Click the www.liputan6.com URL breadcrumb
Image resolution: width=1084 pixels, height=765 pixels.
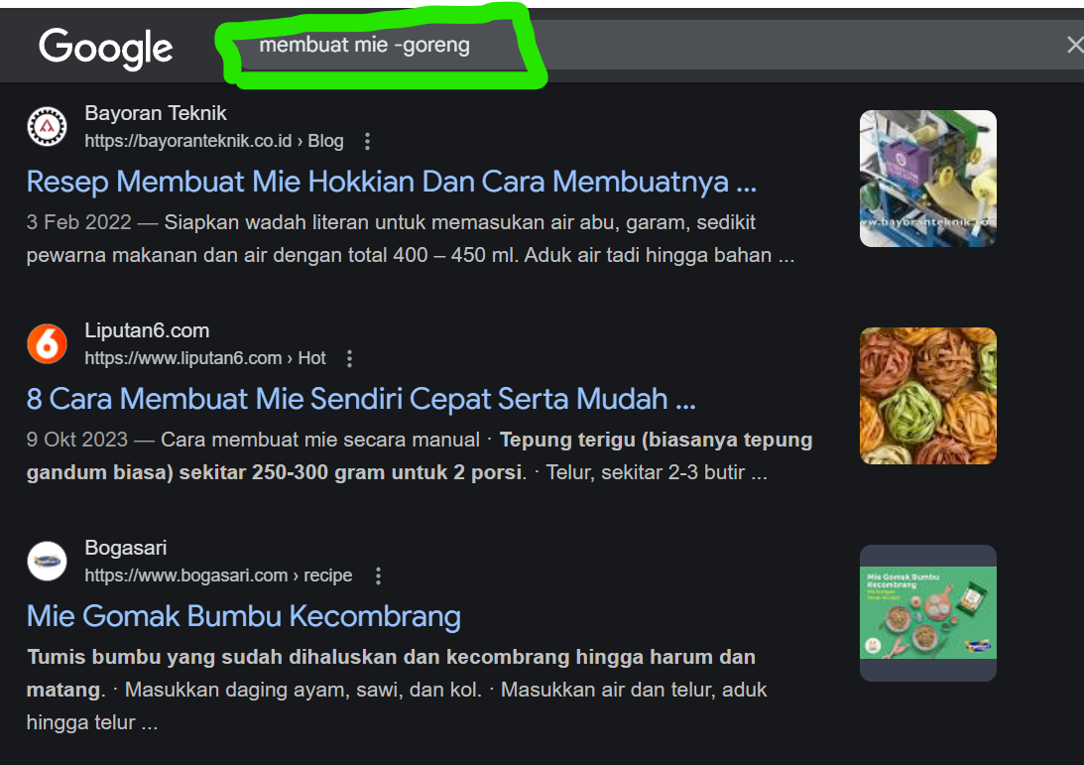(x=204, y=358)
